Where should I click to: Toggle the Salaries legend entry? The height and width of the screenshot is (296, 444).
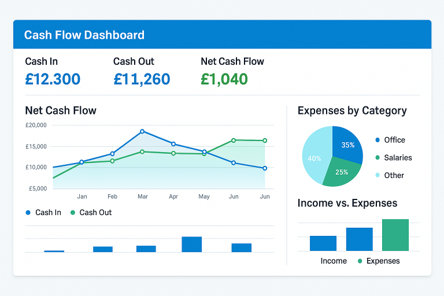[393, 157]
